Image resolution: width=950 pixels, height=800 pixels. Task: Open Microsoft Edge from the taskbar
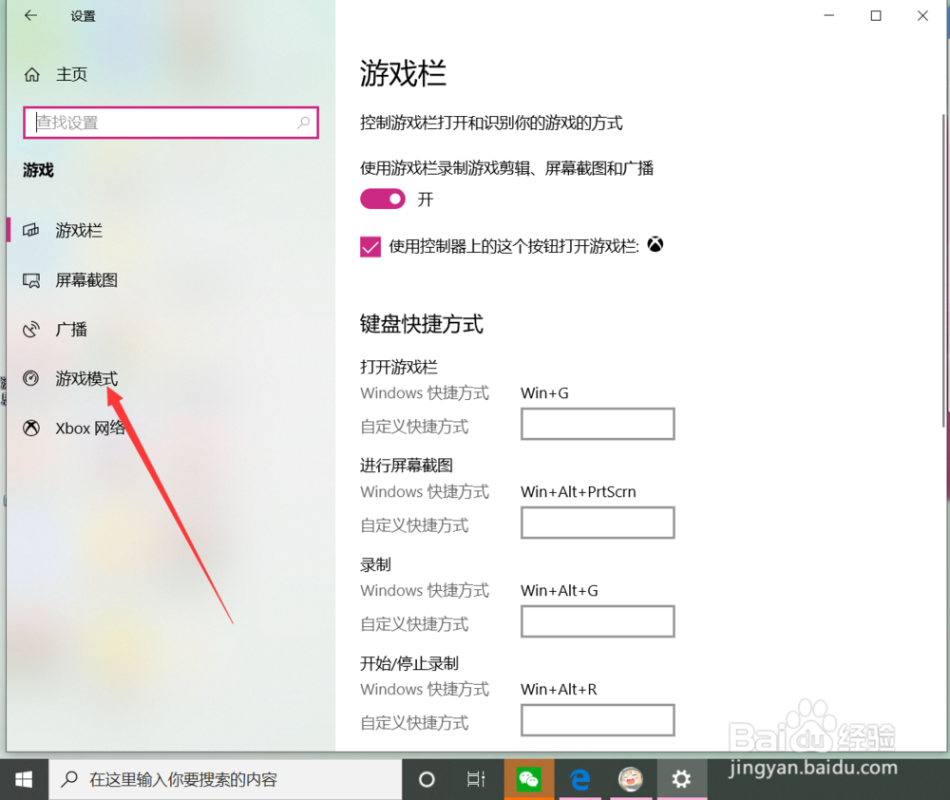(x=580, y=778)
